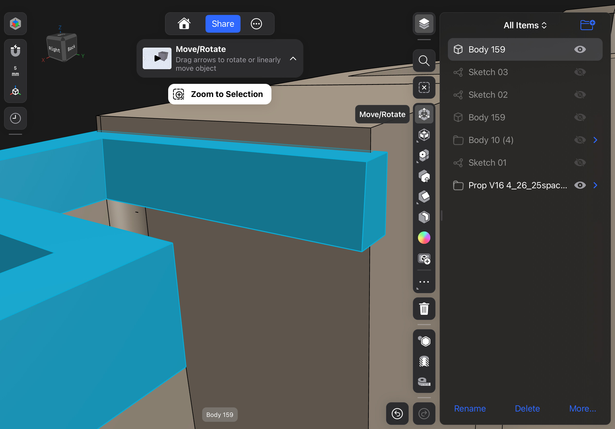
Task: Hide the Prop V16 folder
Action: (580, 185)
